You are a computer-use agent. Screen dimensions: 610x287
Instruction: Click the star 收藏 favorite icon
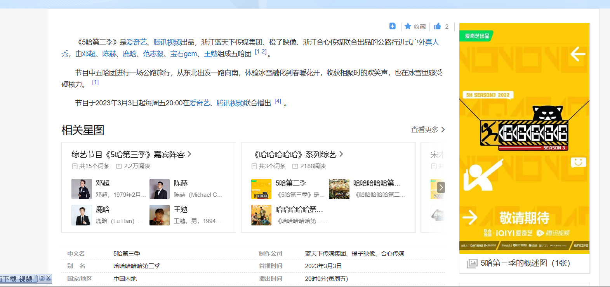(x=408, y=26)
